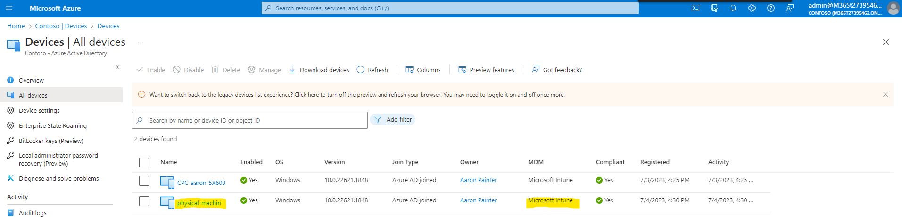
Task: Open the CPC-aaron-5X603 device link
Action: (x=201, y=183)
